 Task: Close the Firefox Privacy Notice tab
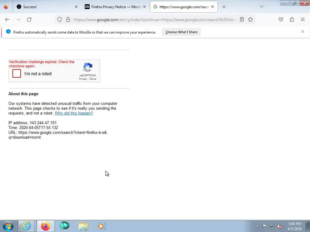tap(144, 7)
